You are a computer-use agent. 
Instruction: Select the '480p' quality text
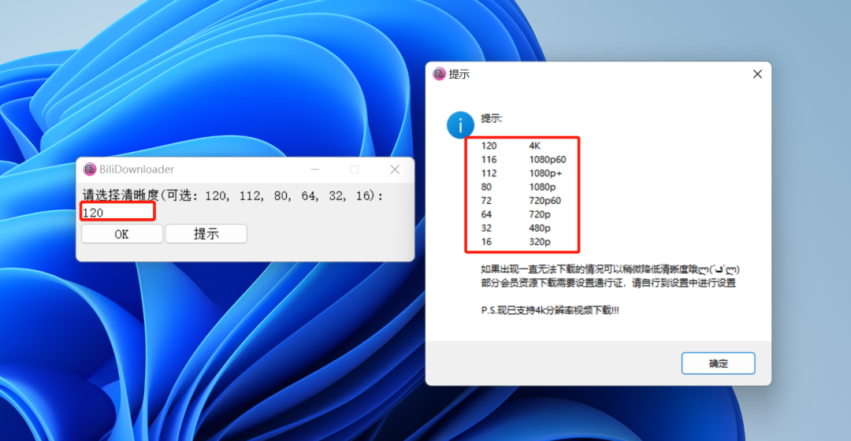[540, 228]
